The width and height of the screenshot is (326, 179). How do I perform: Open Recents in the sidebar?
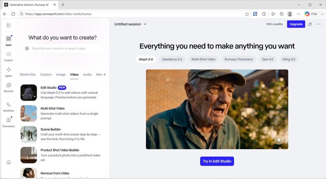click(x=9, y=87)
